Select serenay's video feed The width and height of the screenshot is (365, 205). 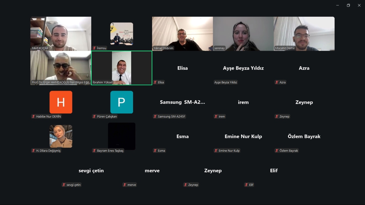point(243,34)
